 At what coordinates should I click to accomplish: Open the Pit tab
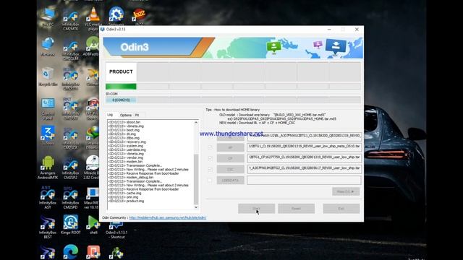click(137, 115)
